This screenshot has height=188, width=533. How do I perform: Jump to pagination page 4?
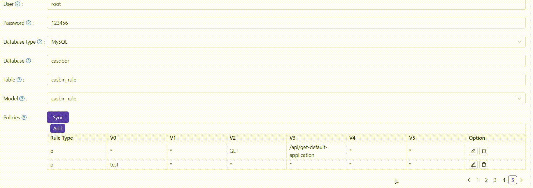(504, 180)
